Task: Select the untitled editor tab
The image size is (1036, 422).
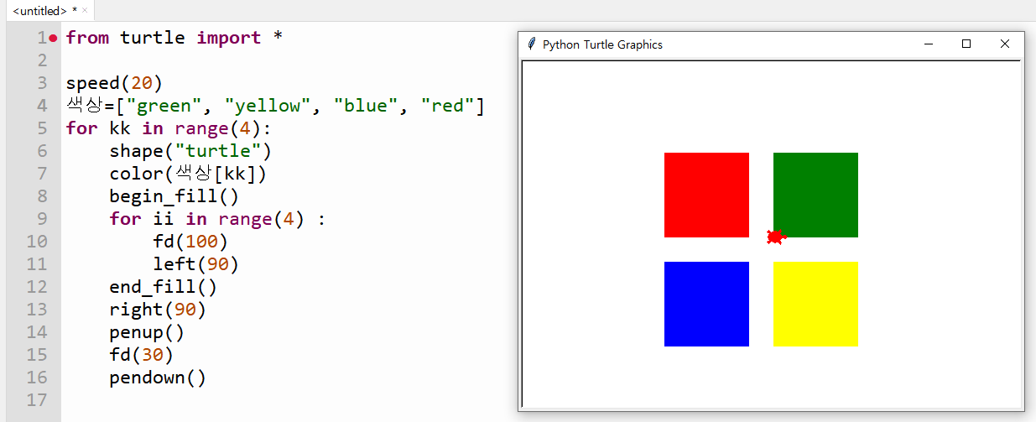Action: click(39, 11)
